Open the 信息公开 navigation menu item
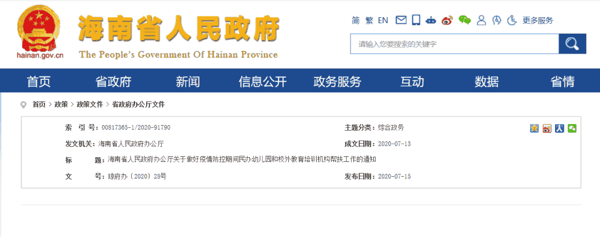 click(262, 82)
